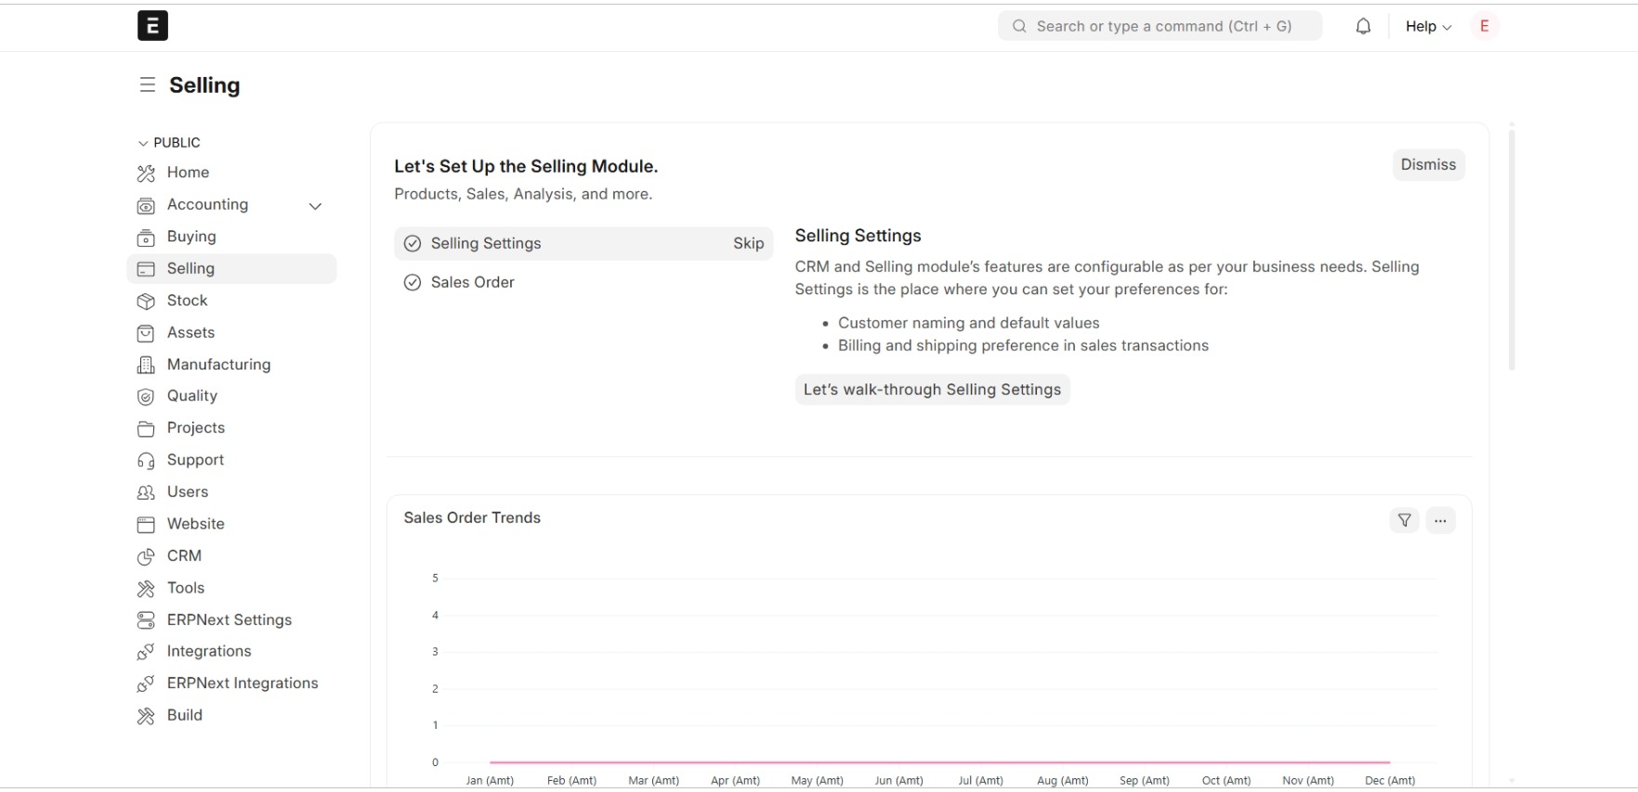Viewport: 1638px width, 792px height.
Task: Click the Selling Settings step checkmark circle
Action: coord(413,244)
